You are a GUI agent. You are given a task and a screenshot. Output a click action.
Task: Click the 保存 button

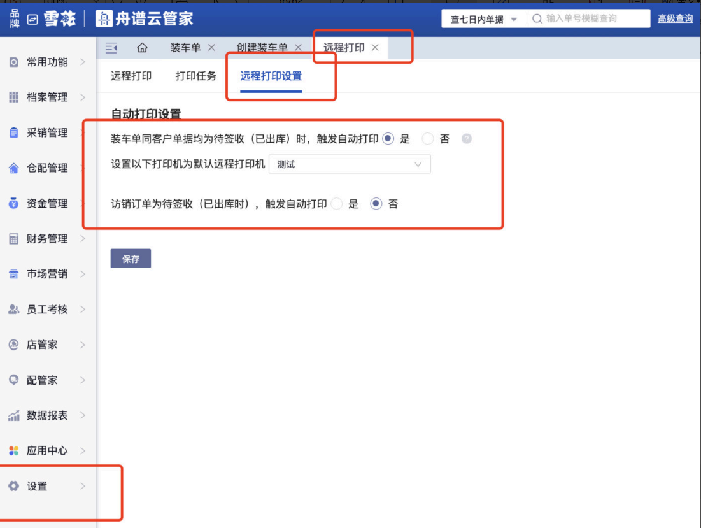[131, 259]
